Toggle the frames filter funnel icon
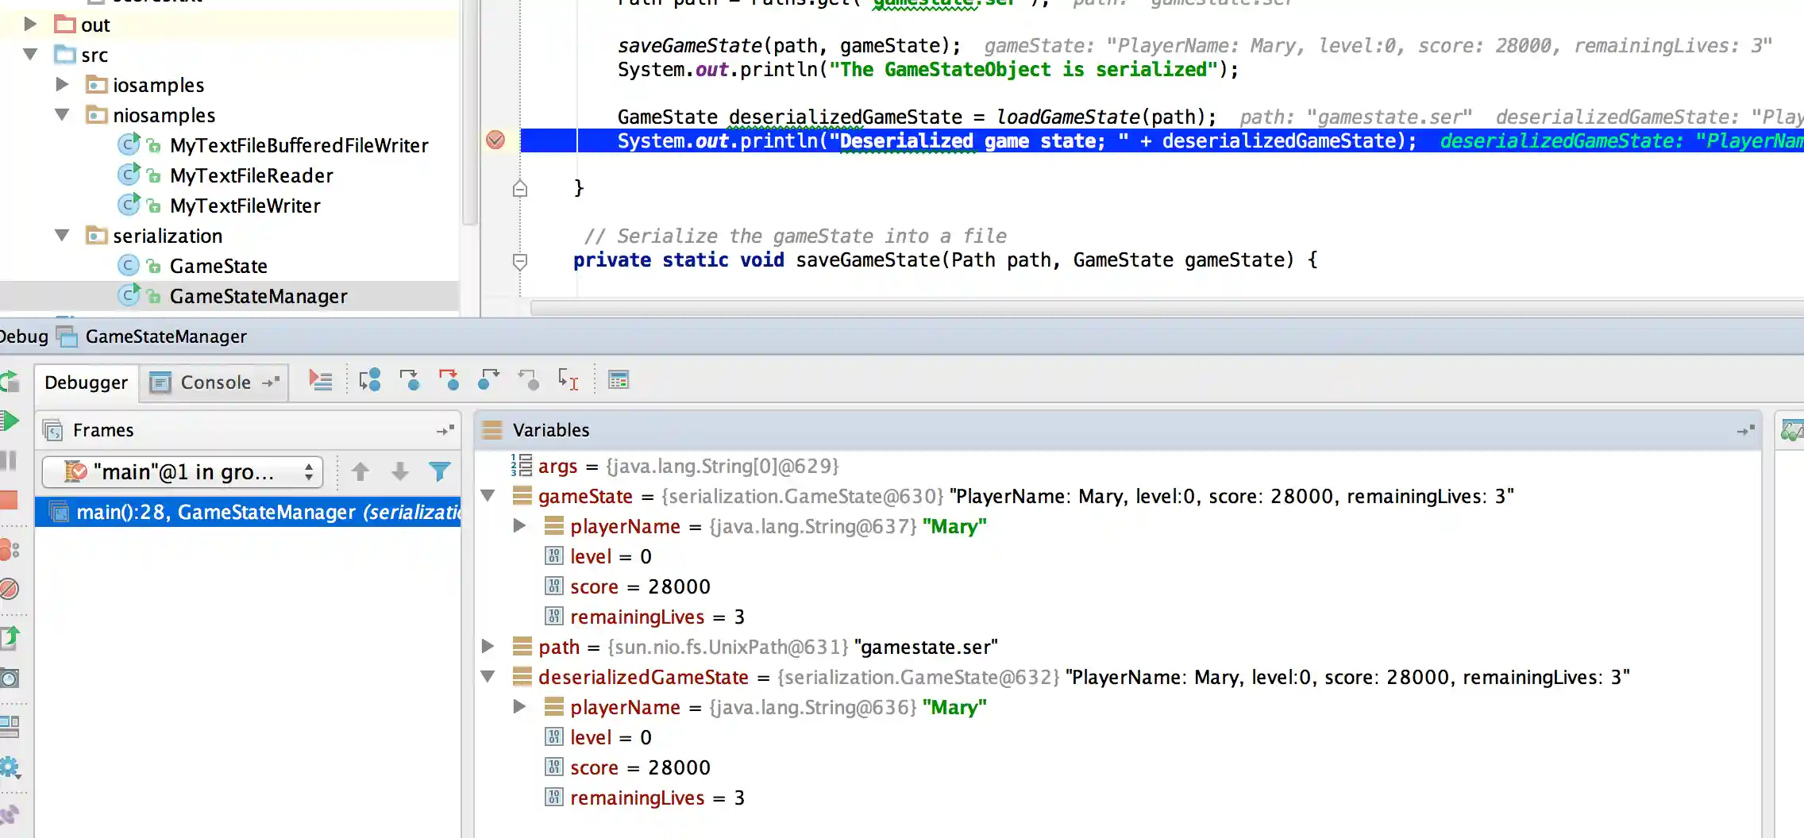This screenshot has height=838, width=1804. point(439,471)
